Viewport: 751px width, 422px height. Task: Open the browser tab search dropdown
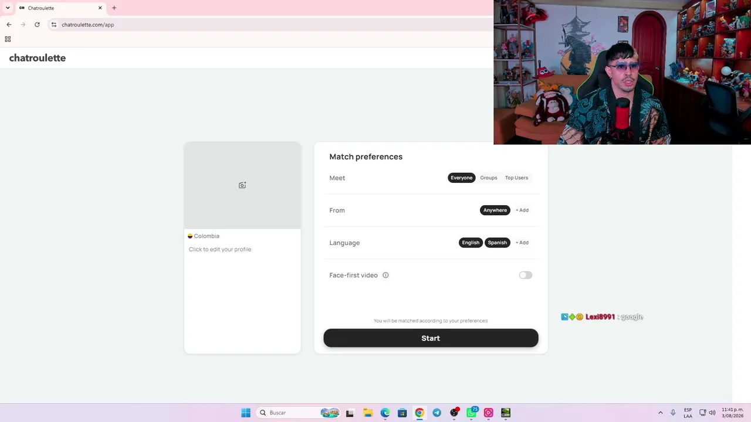(x=8, y=8)
